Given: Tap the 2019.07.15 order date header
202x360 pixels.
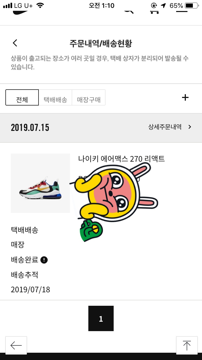Looking at the screenshot, I should (30, 127).
